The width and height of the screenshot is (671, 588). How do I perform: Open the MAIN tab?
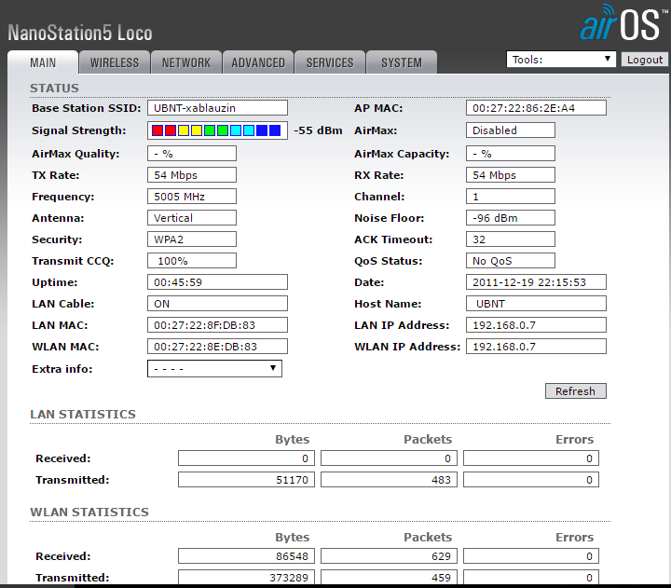tap(43, 62)
